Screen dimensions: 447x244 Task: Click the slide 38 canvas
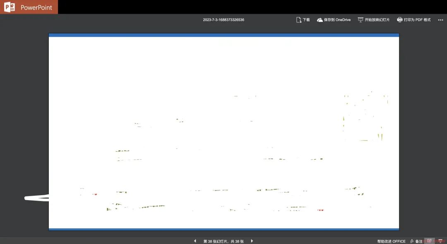[x=224, y=132]
